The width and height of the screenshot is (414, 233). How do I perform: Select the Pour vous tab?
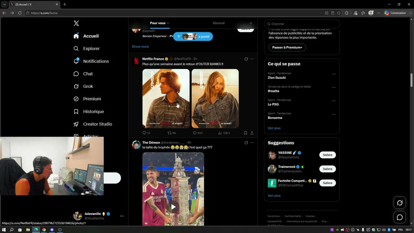coord(159,23)
